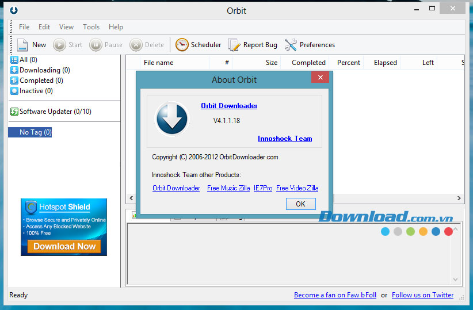Select Downloading (0) category
Screen dimensions: 473x310
[x=45, y=70]
